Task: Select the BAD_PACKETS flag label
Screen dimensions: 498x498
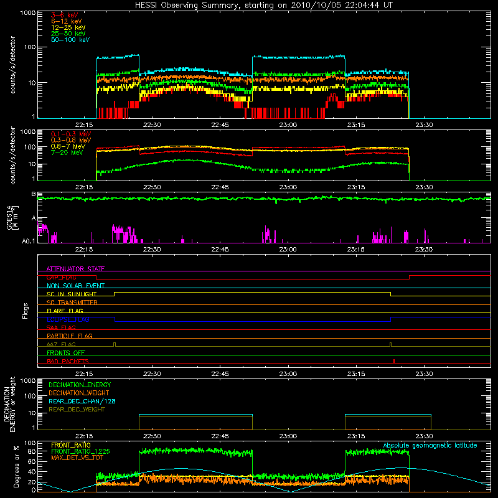Action: 68,361
